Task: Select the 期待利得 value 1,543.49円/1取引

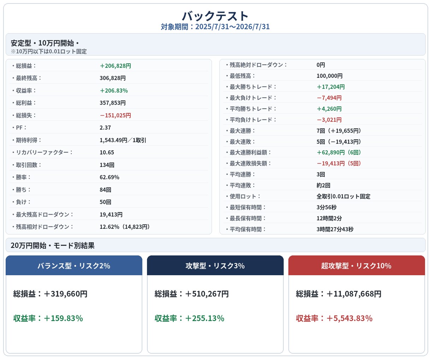Action: (x=123, y=140)
